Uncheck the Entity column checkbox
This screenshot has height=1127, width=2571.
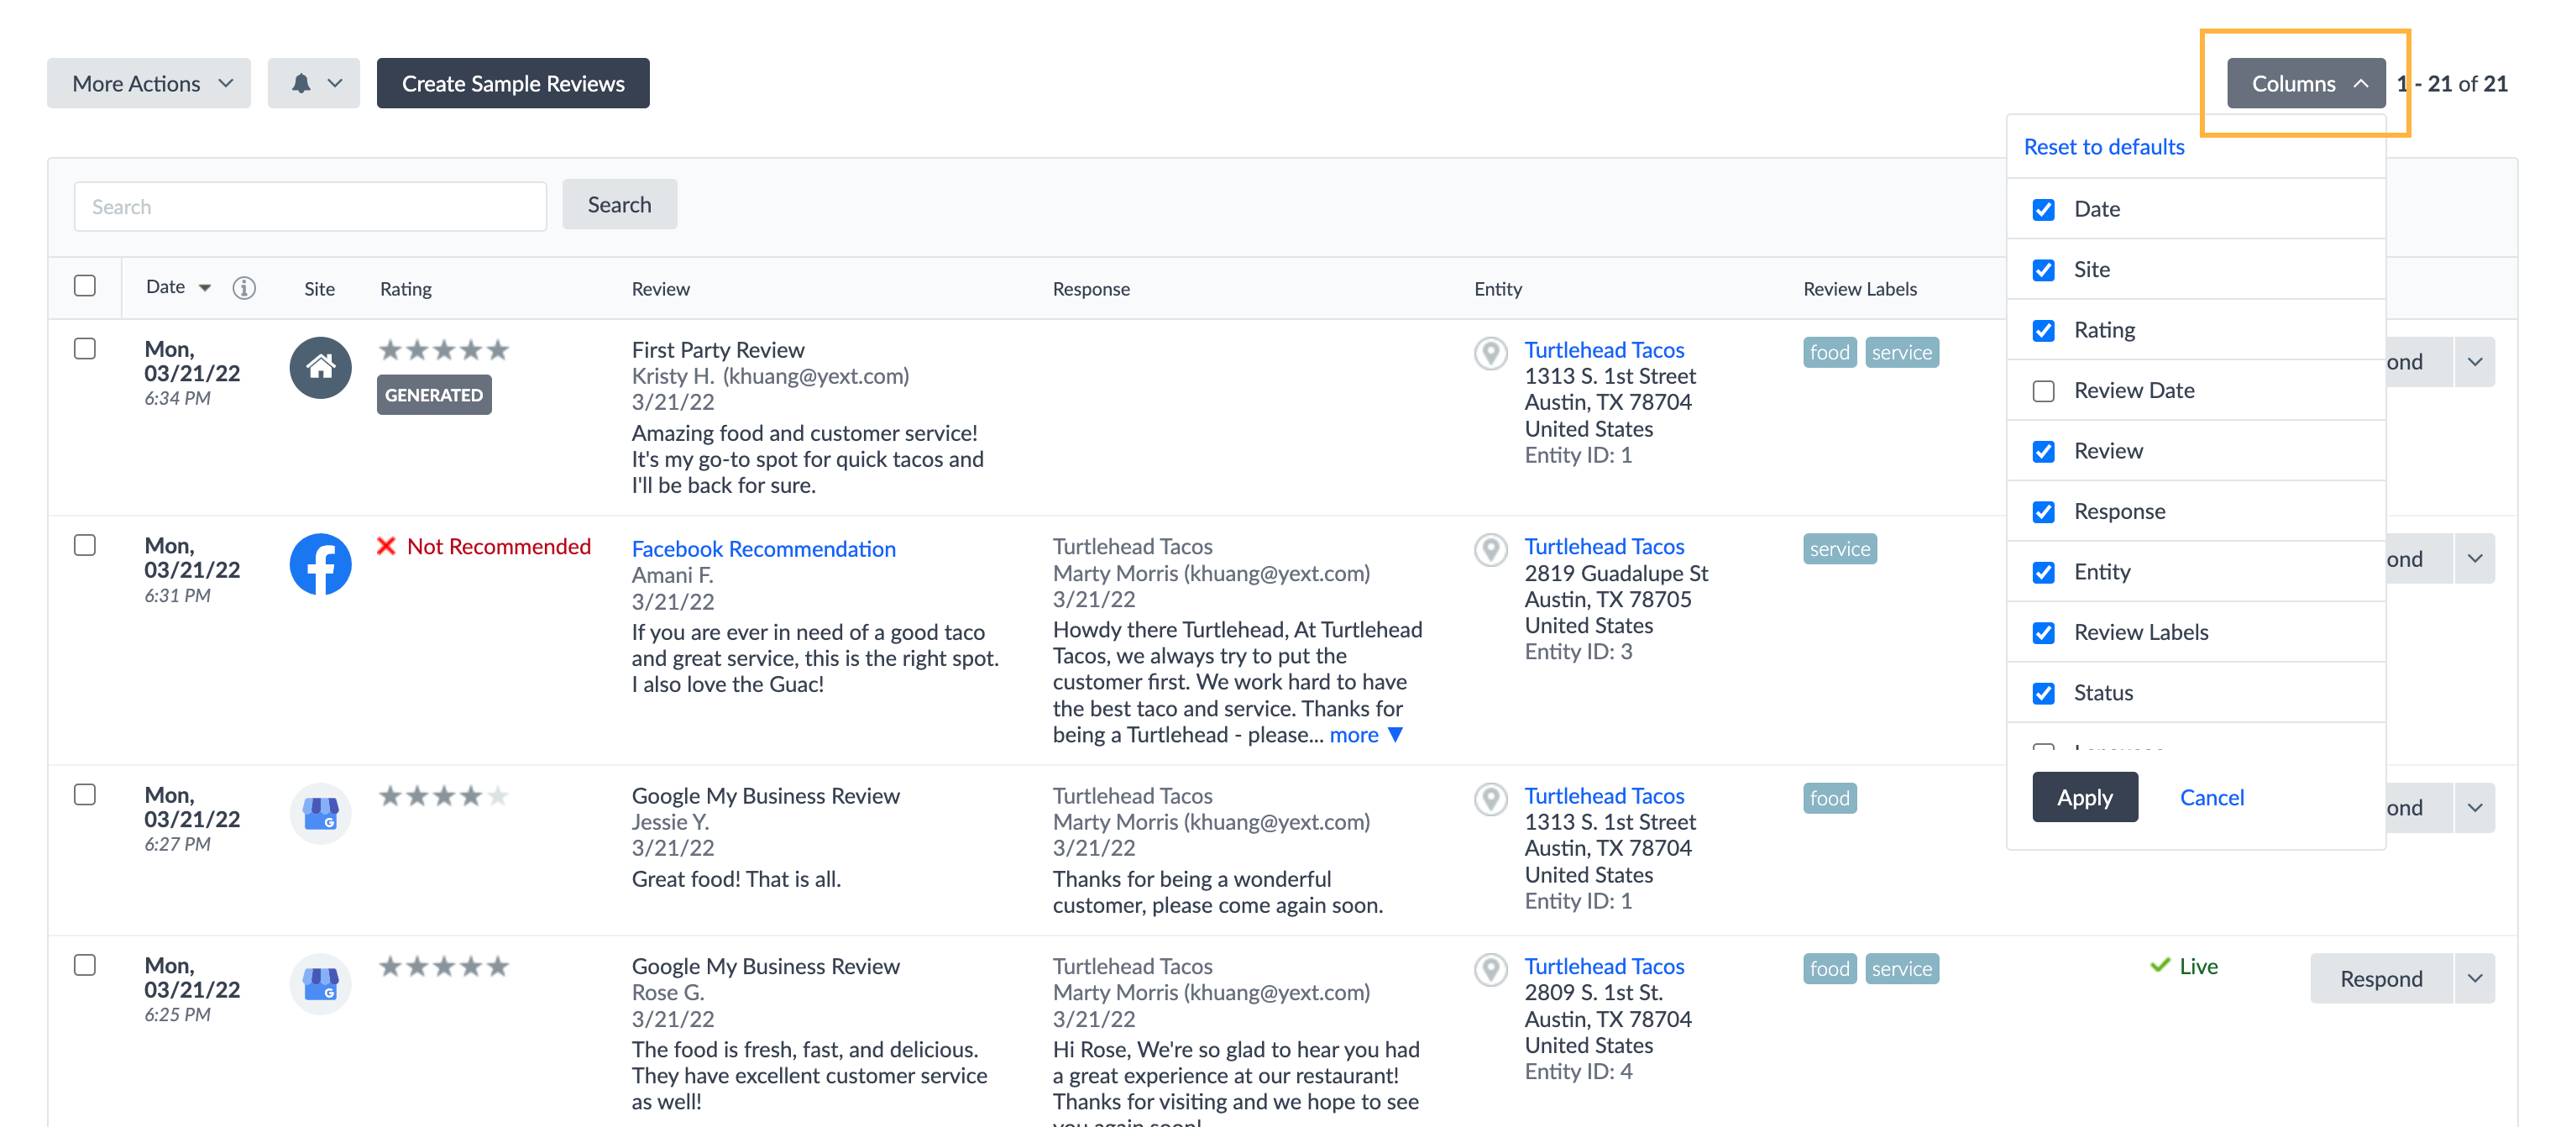click(2043, 572)
